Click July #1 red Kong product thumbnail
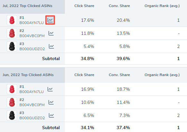This screenshot has width=187, height=132. (12, 20)
